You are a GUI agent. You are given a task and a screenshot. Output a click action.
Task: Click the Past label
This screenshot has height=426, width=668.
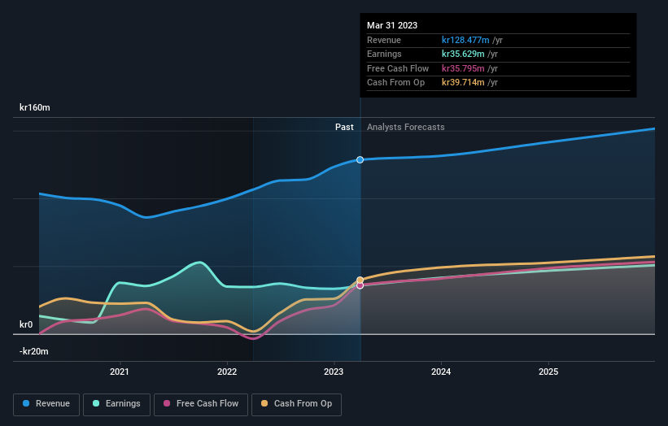coord(344,127)
